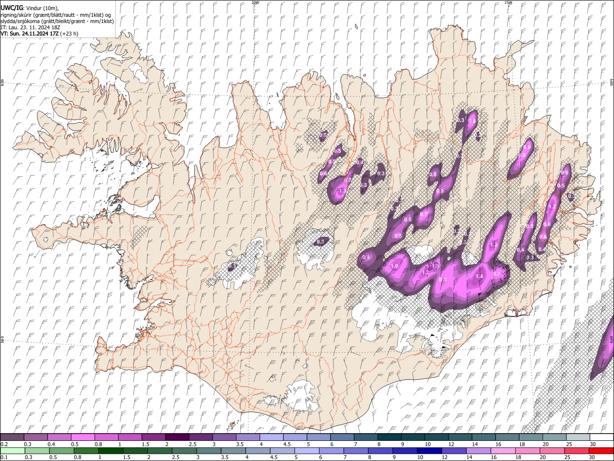Click the 'UWC/IG: Vindur (10m)' title line
The image size is (614, 461).
[x=30, y=8]
